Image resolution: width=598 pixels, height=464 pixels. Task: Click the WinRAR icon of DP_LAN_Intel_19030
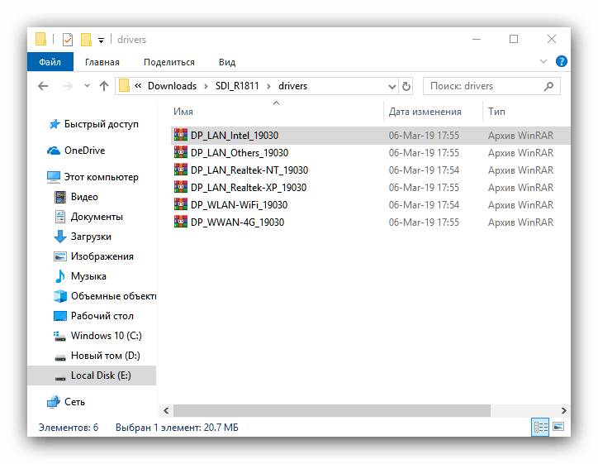pyautogui.click(x=180, y=135)
